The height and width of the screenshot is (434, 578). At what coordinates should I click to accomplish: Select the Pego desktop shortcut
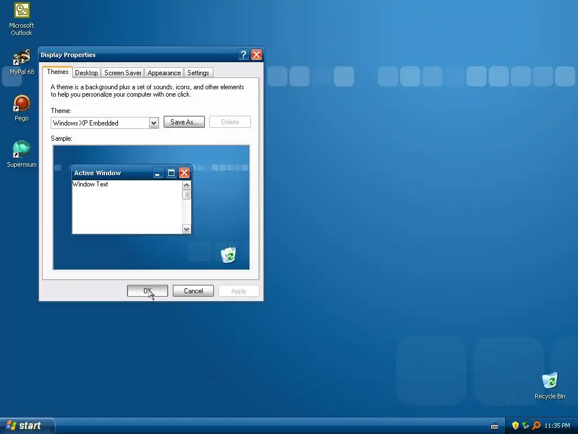pos(21,108)
